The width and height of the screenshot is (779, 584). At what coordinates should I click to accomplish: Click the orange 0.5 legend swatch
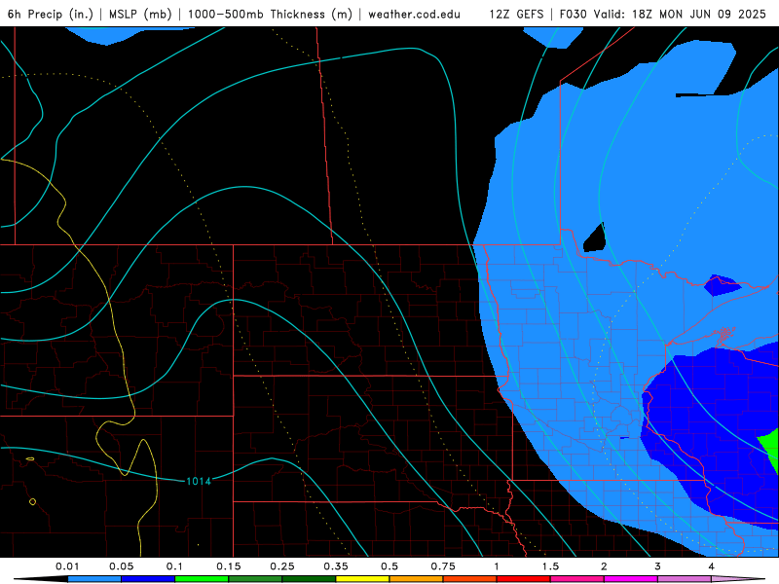417,579
